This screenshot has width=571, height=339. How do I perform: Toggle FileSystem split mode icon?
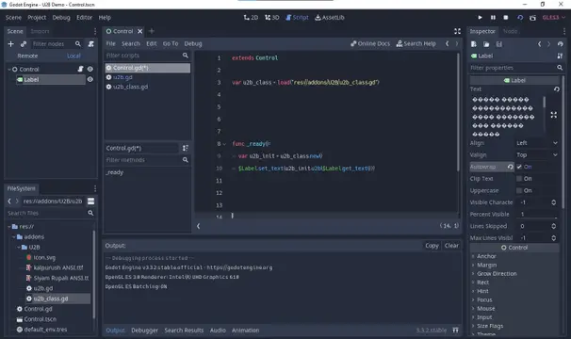[x=91, y=202]
